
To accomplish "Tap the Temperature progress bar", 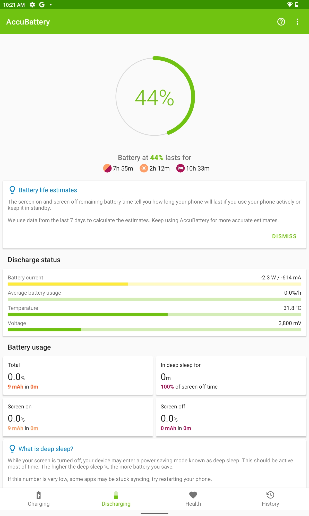I will pos(154,315).
